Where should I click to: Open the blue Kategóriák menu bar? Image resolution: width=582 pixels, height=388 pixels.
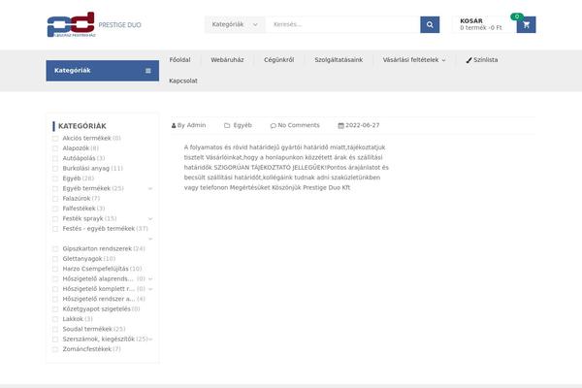pos(103,71)
